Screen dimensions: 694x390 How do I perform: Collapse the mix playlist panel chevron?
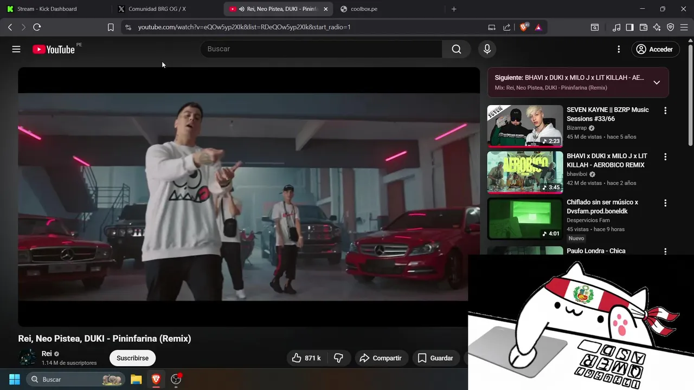[x=657, y=82]
